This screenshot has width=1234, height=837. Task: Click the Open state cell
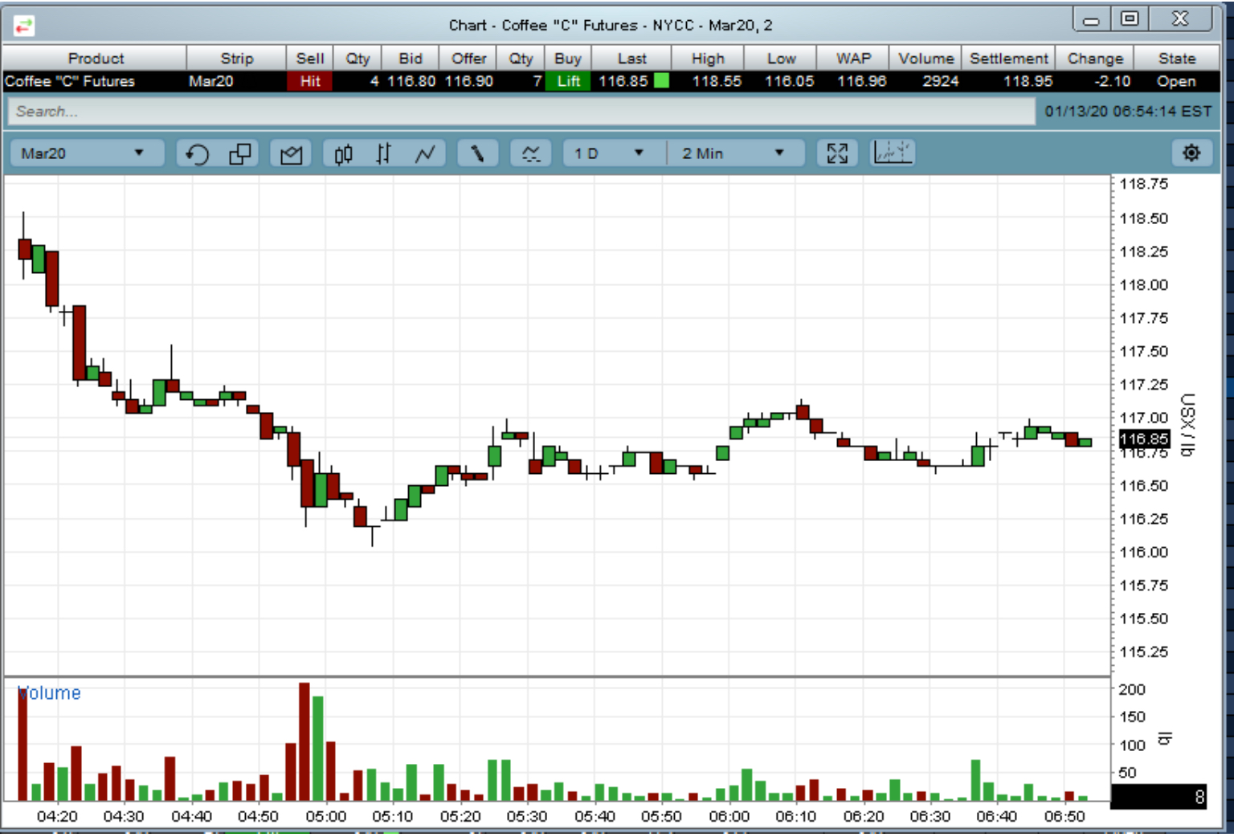tap(1176, 81)
